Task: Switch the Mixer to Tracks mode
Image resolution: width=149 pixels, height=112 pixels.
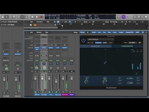Action: (82, 32)
